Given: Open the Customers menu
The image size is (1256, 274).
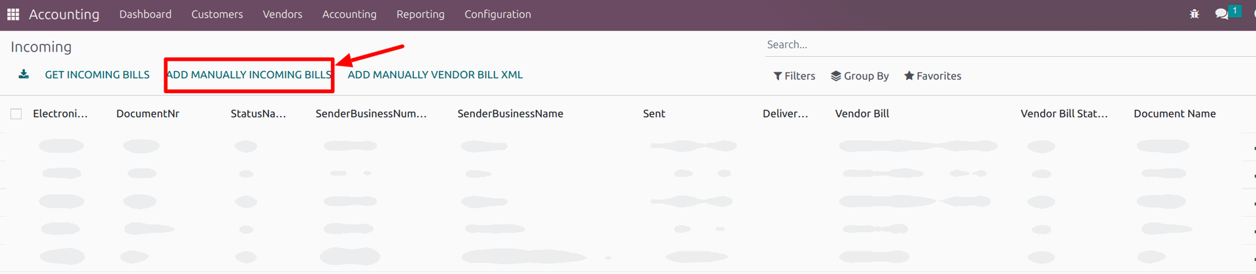Looking at the screenshot, I should 217,14.
